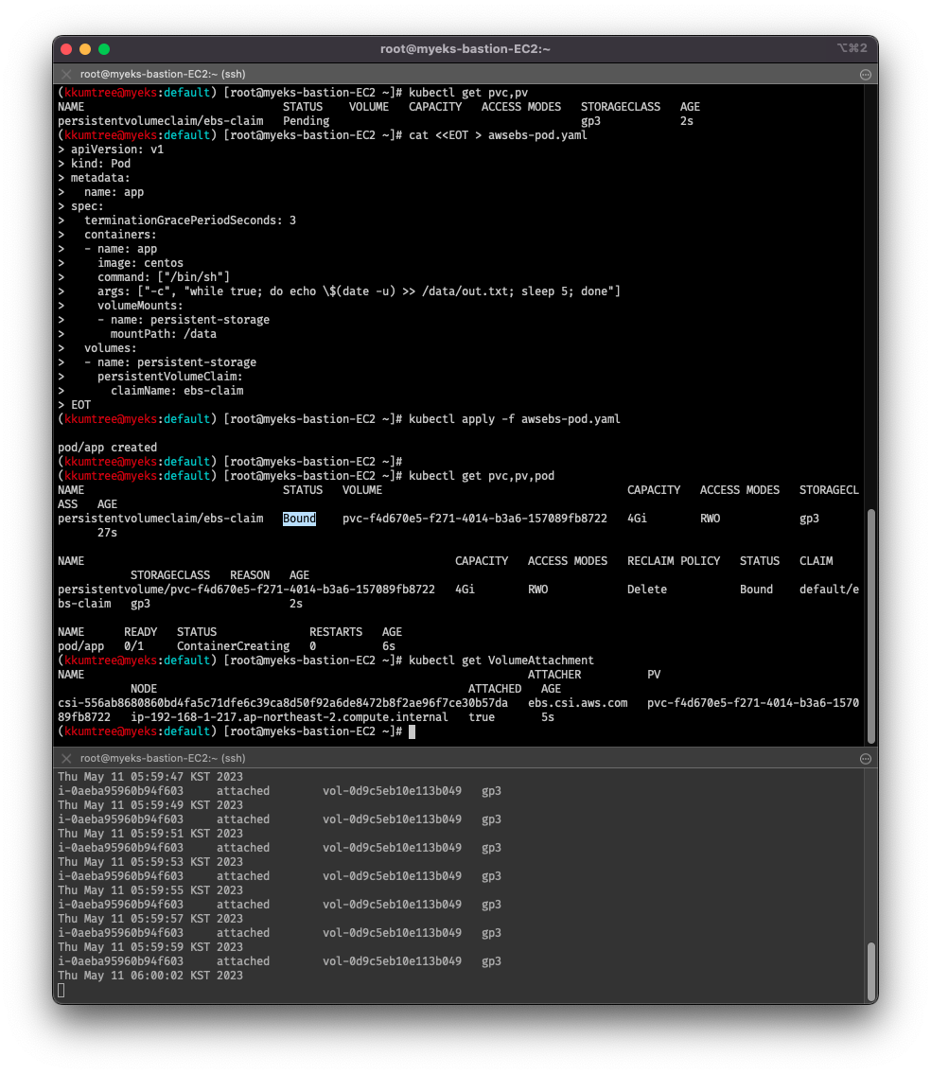Click the yellow minimize window button
The width and height of the screenshot is (931, 1074).
(x=85, y=49)
